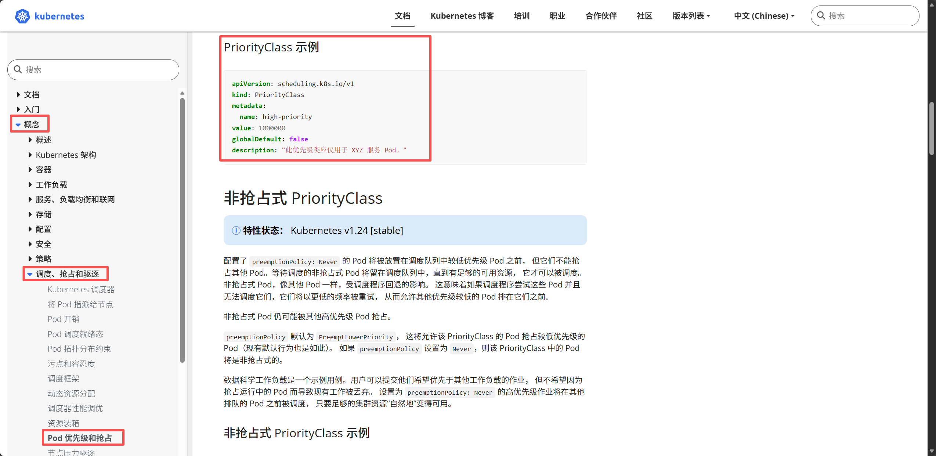Open Kubernetes 调度器 page link
This screenshot has height=456, width=936.
tap(81, 289)
